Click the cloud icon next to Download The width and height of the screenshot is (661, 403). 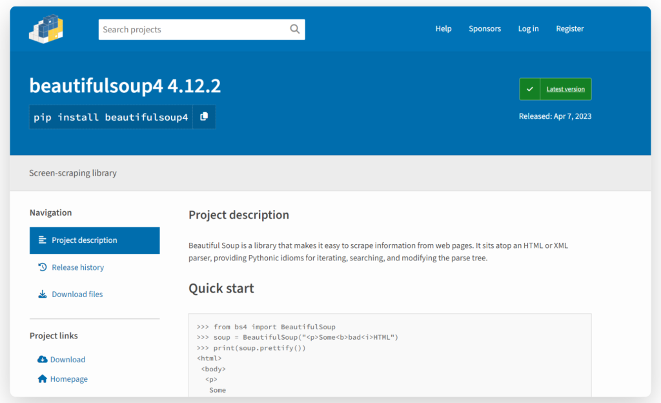[42, 359]
